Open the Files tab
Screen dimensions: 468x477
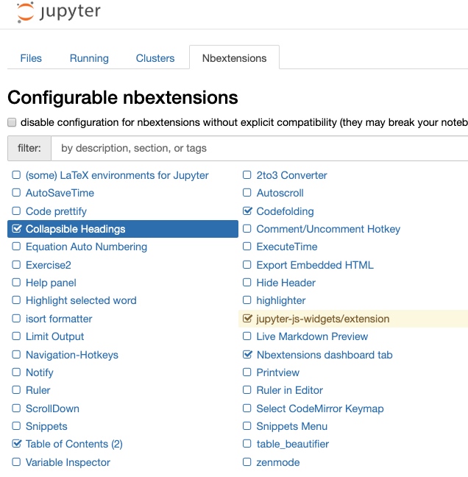(x=31, y=58)
